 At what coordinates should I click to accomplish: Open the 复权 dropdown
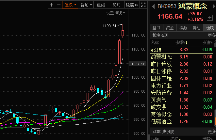click(x=70, y=5)
